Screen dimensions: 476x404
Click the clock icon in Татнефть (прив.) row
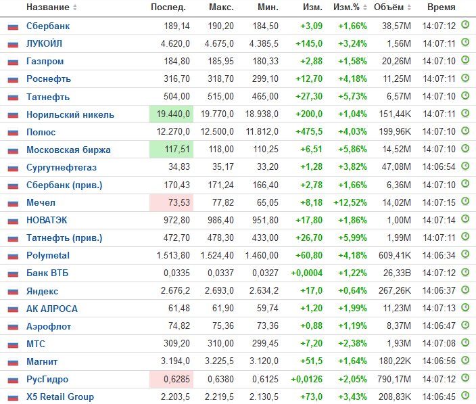(x=465, y=236)
